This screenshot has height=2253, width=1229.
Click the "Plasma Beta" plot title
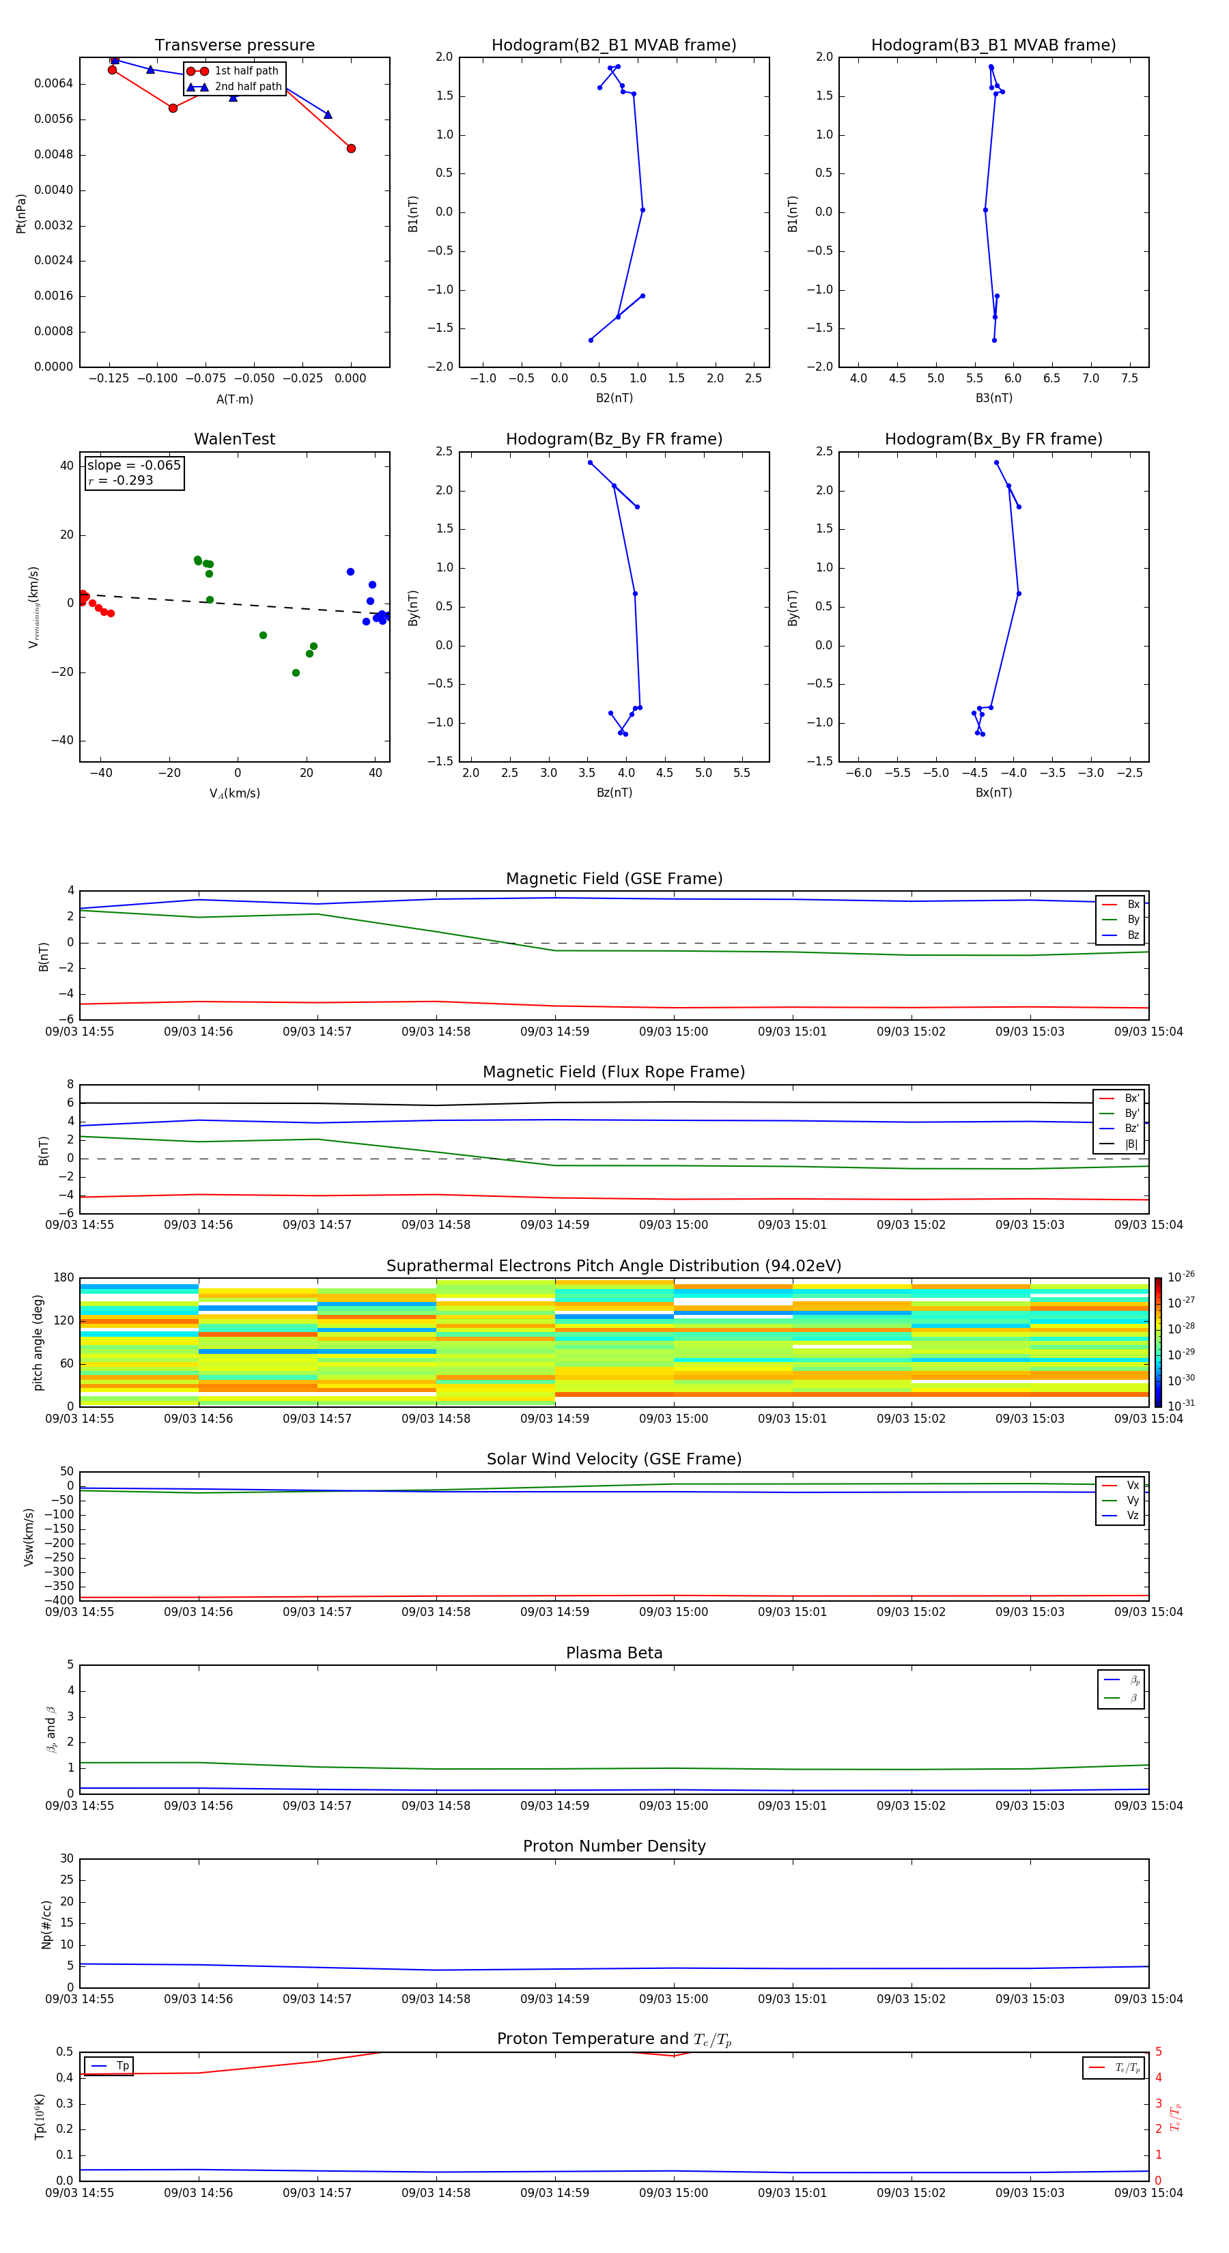pyautogui.click(x=614, y=1653)
